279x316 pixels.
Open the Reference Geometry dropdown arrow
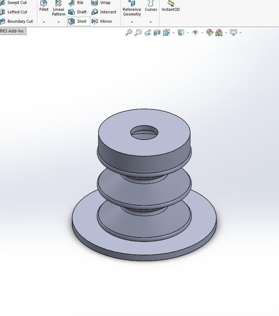coord(132,22)
